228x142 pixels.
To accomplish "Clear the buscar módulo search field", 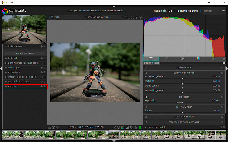I will click(x=224, y=63).
